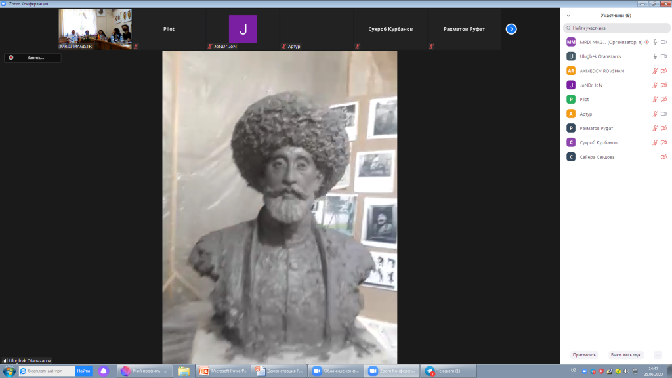Open Microsoft PowerPoint taskbar item

click(x=222, y=371)
